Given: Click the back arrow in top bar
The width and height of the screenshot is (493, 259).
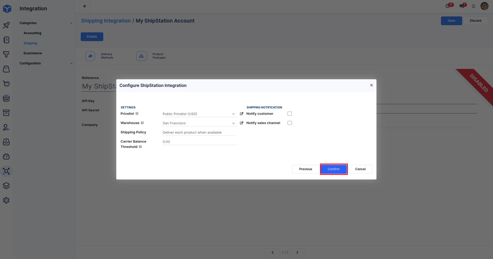Looking at the screenshot, I should tap(85, 6).
